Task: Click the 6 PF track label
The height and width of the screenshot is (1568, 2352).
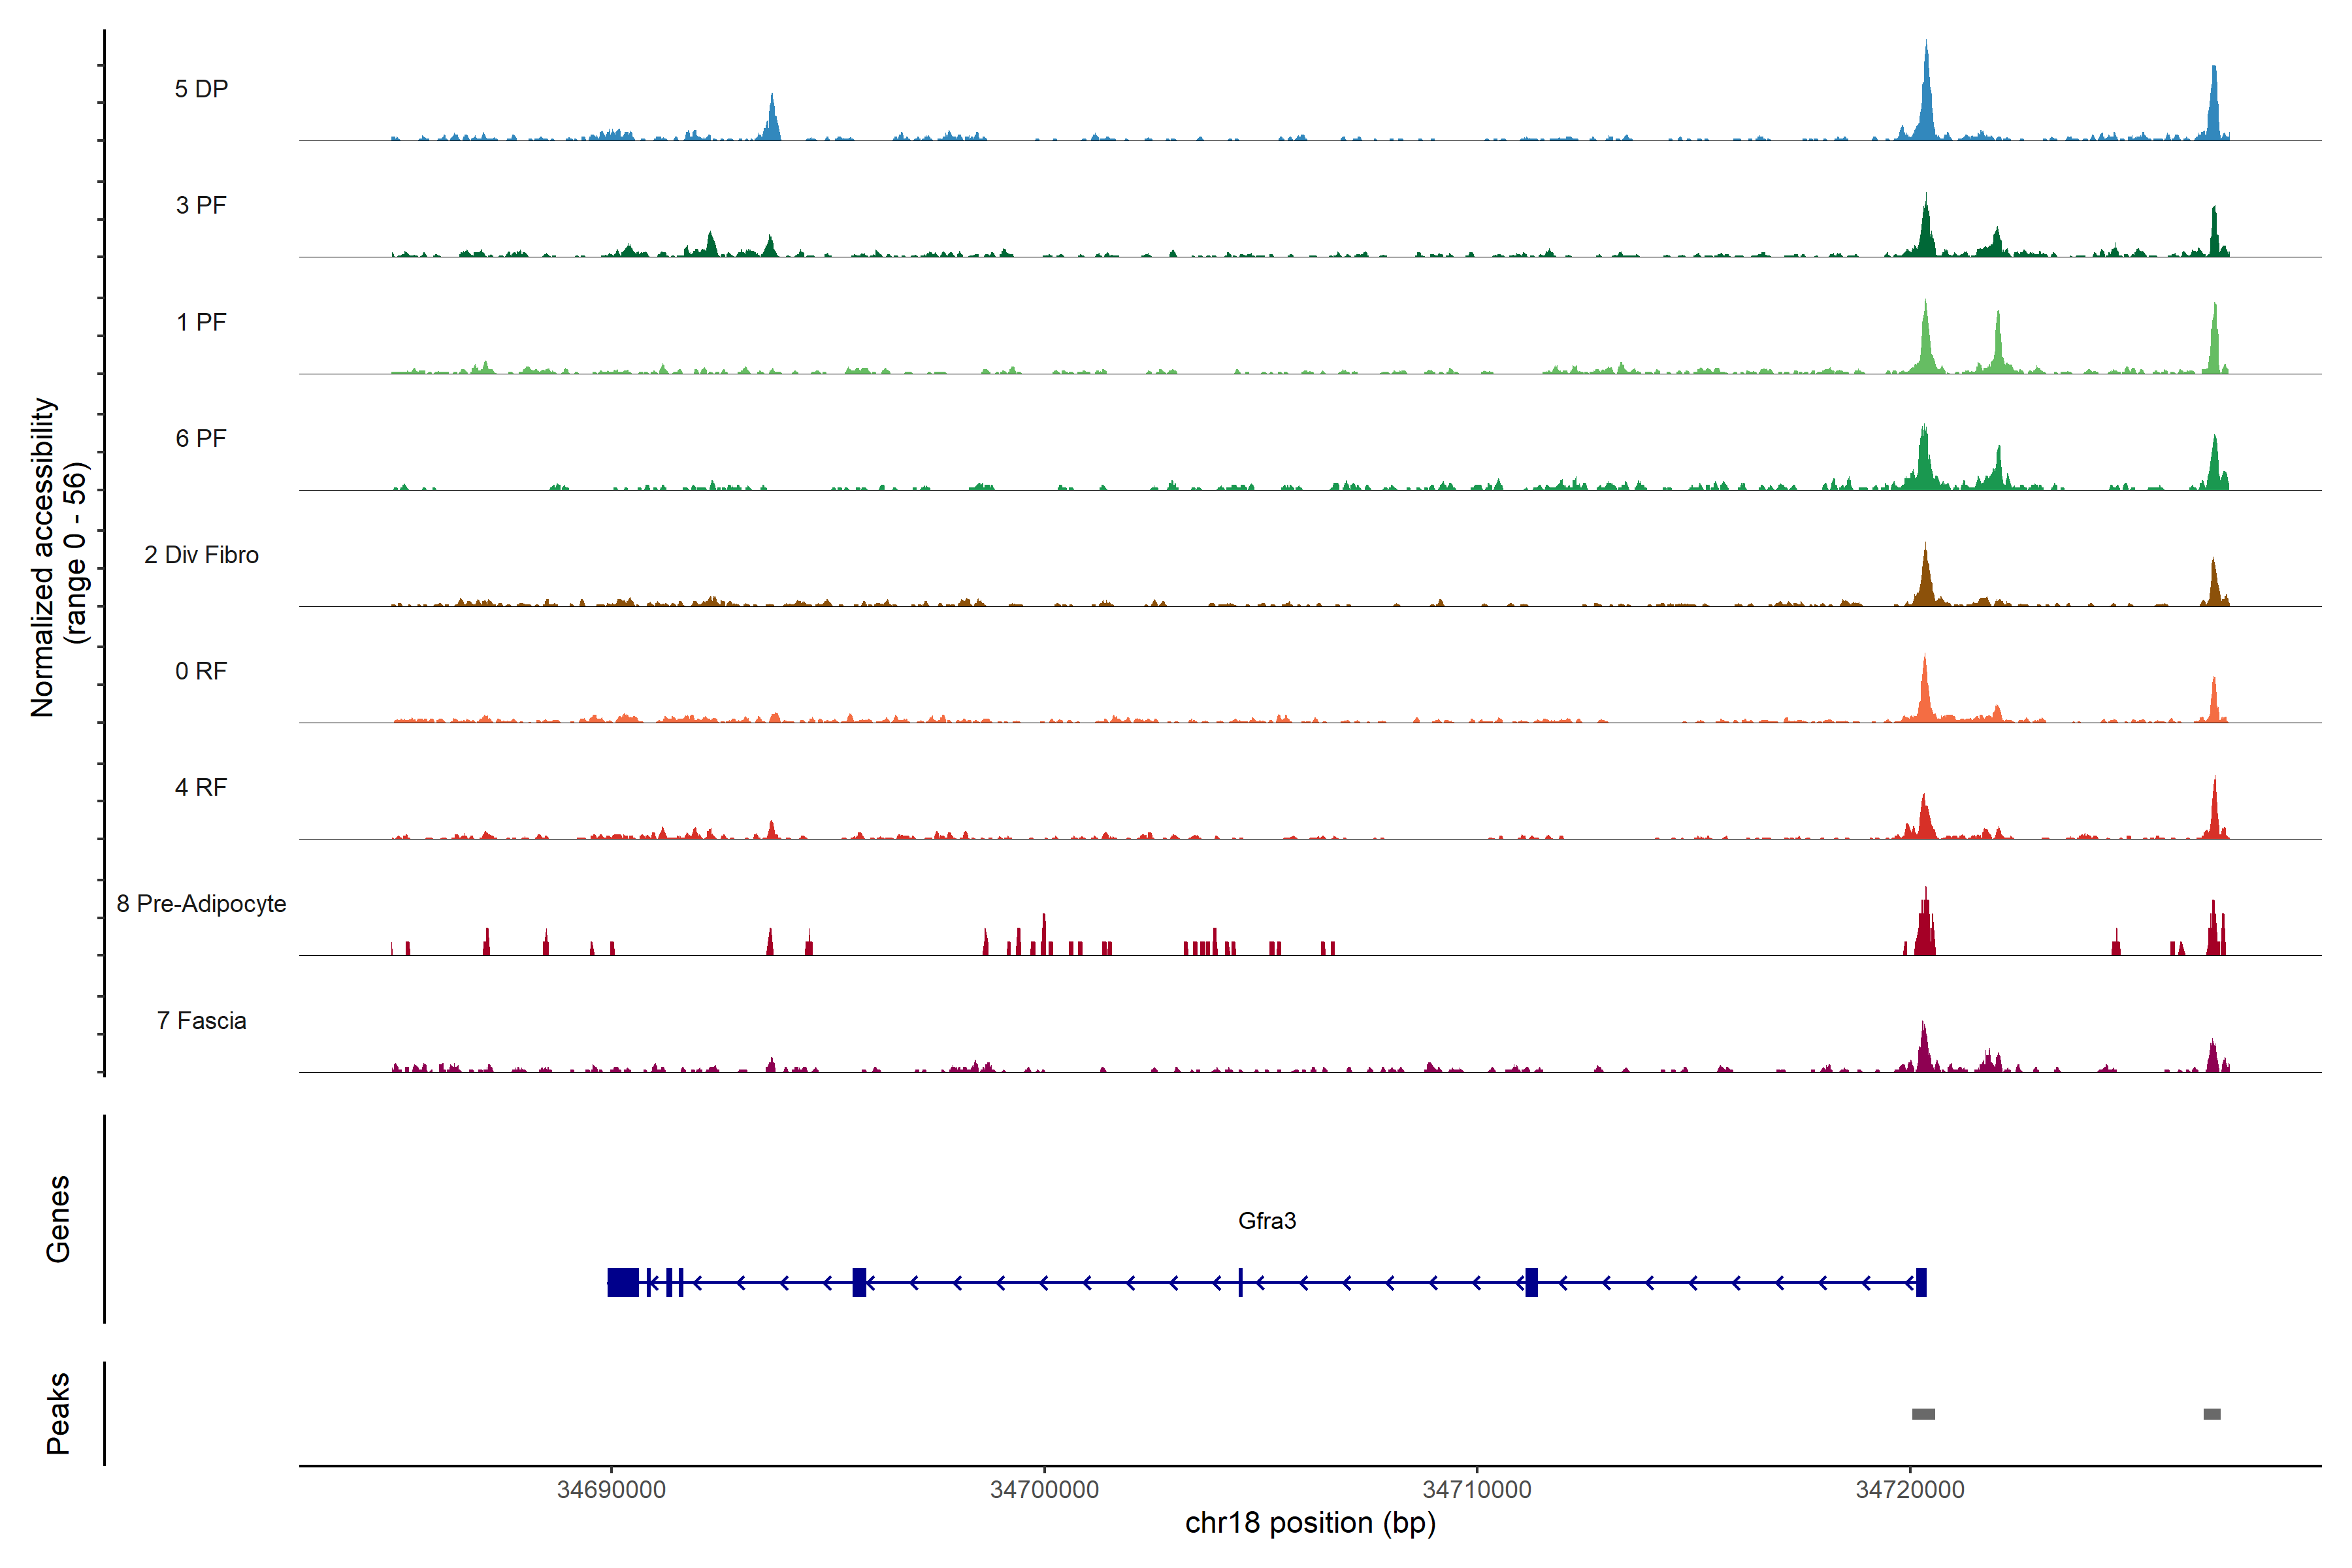Action: click(201, 438)
